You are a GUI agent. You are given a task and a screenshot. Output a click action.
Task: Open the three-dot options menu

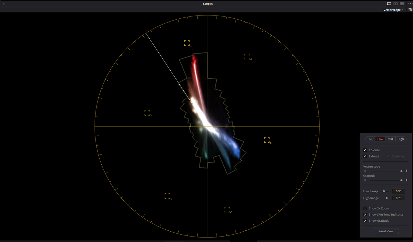[410, 4]
